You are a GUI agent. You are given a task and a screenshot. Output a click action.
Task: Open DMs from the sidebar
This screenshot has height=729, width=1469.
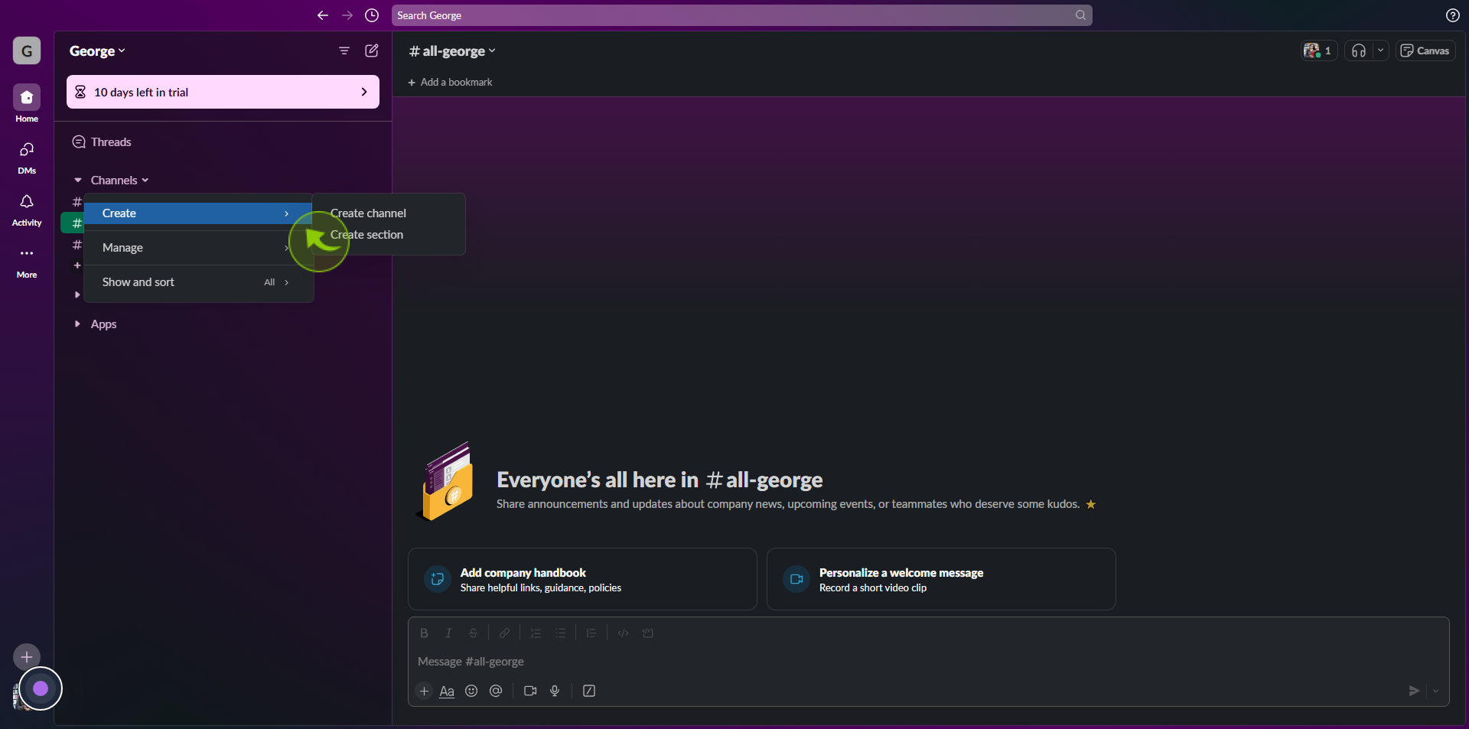click(27, 158)
